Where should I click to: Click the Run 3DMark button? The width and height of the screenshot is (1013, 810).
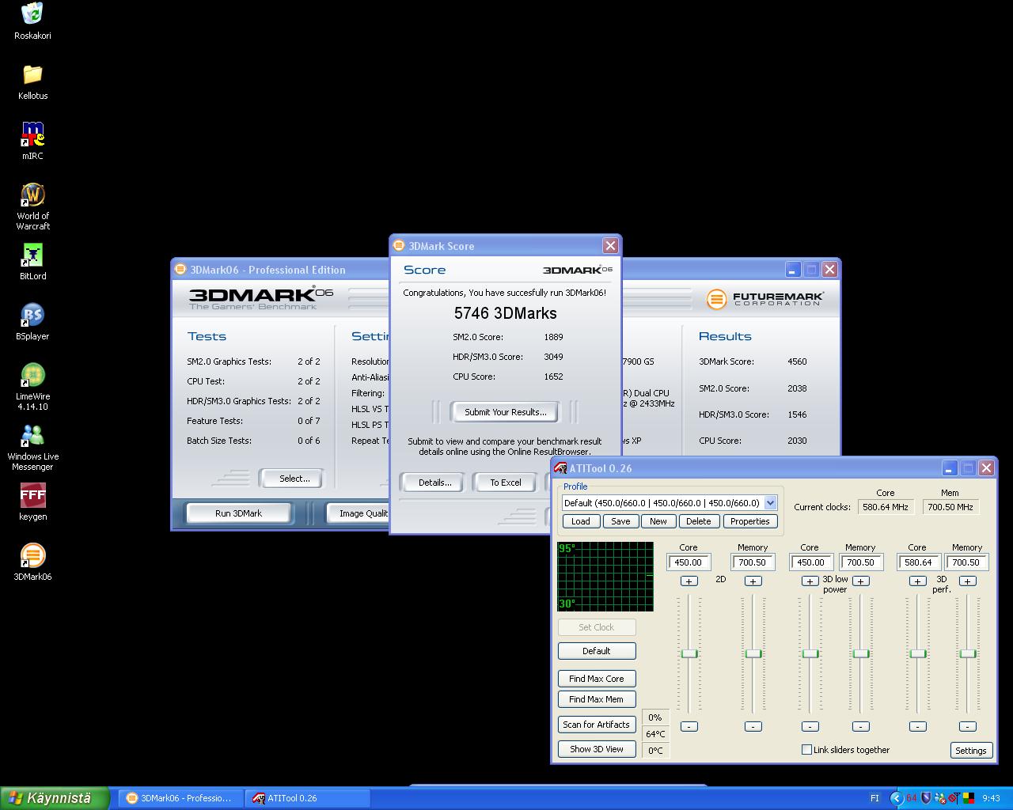tap(238, 513)
